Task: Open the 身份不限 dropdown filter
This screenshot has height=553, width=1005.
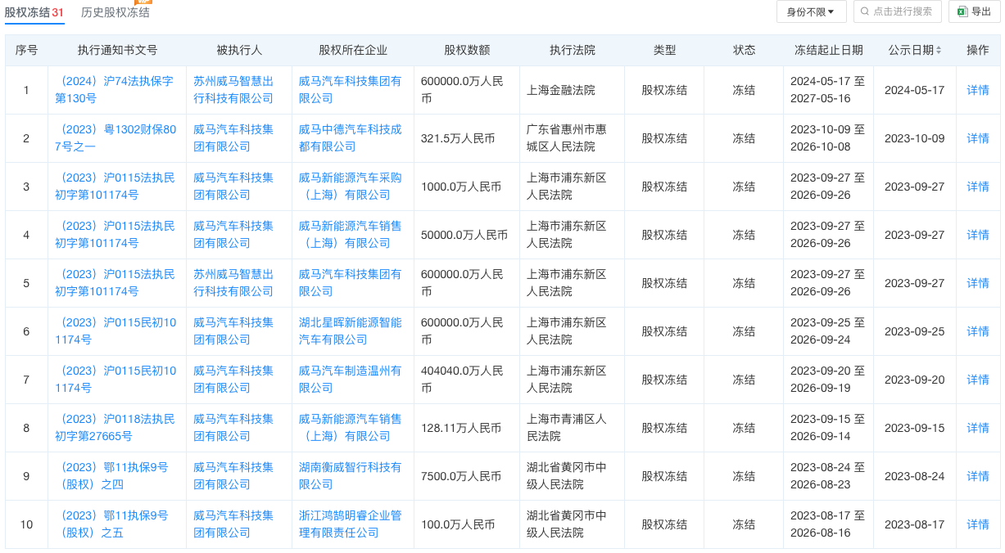Action: pos(811,11)
